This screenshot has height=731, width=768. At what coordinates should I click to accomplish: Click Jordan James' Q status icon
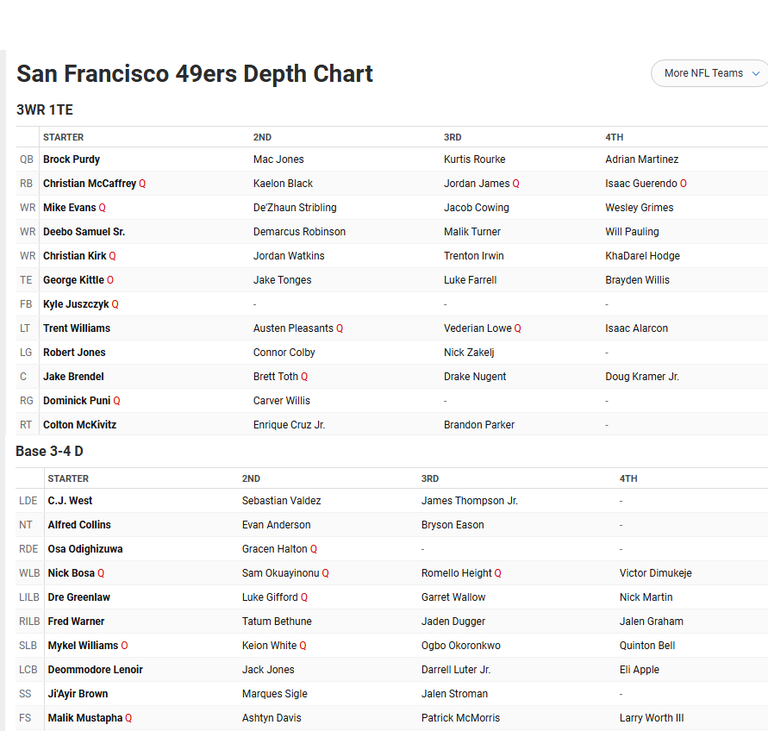click(515, 184)
